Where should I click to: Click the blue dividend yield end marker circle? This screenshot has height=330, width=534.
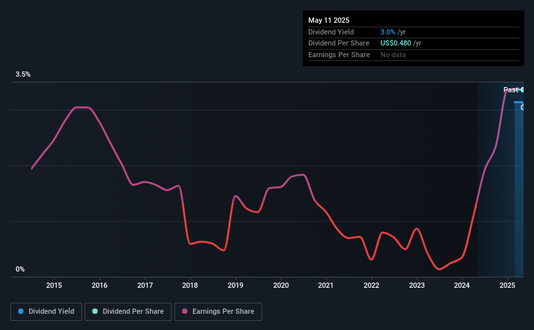coord(522,107)
